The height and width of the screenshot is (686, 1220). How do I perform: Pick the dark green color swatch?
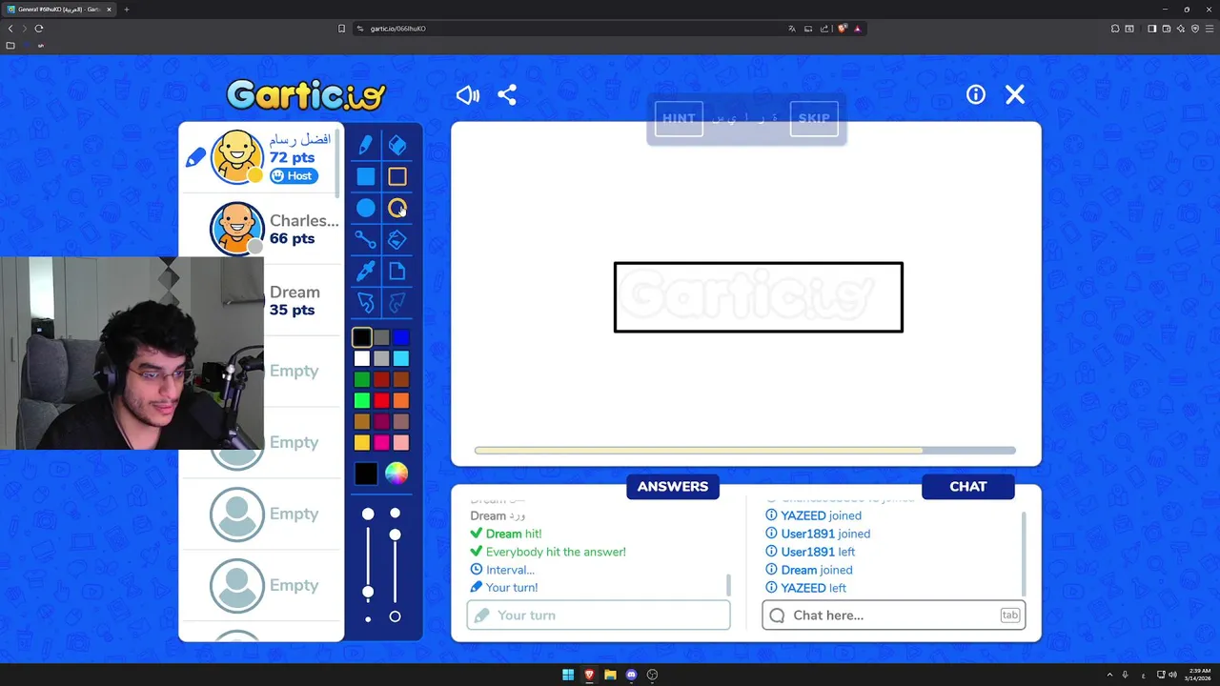pos(362,379)
